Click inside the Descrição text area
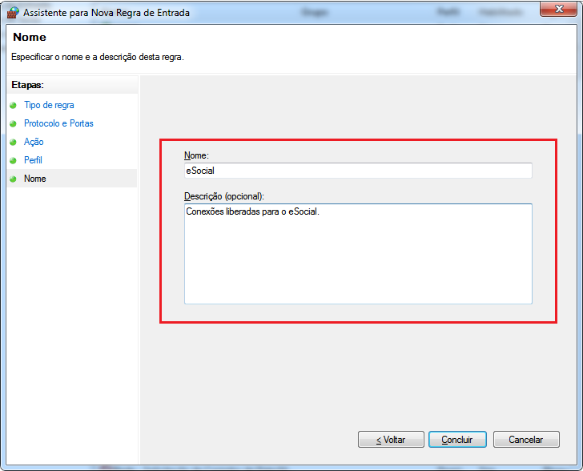Image resolution: width=583 pixels, height=471 pixels. pyautogui.click(x=358, y=254)
